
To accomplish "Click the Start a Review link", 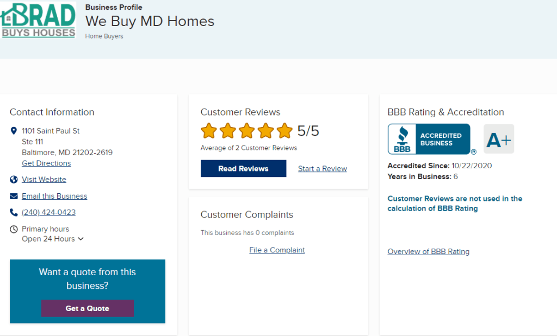I will tap(323, 169).
